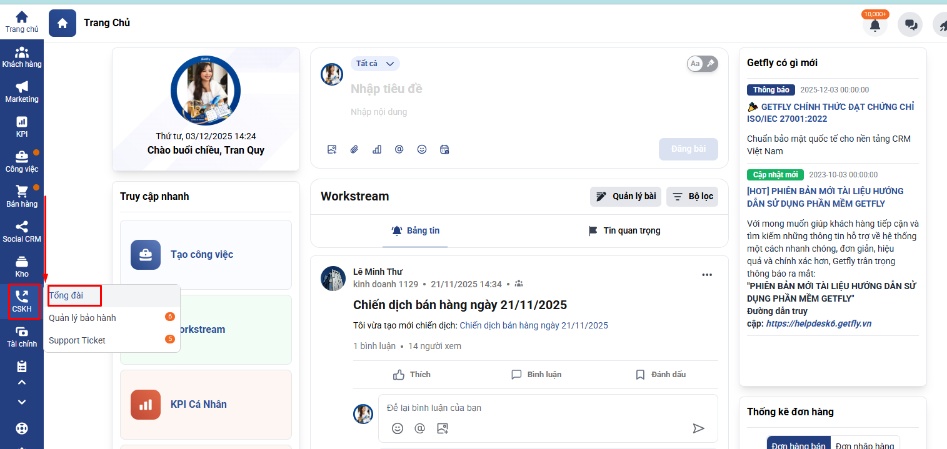Select 'Tổng đài' from CSKH submenu
947x449 pixels.
66,295
